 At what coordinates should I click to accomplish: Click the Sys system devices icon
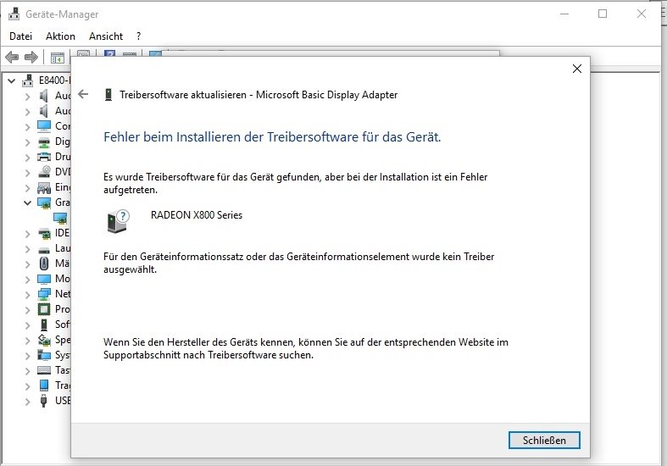(x=44, y=356)
